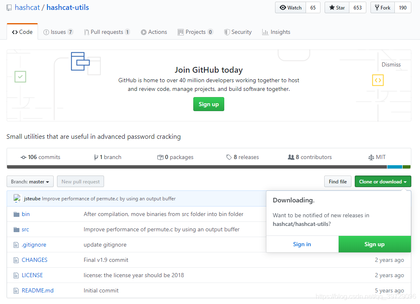Open the license year 2018 commit message
The height and width of the screenshot is (304, 420).
(134, 275)
